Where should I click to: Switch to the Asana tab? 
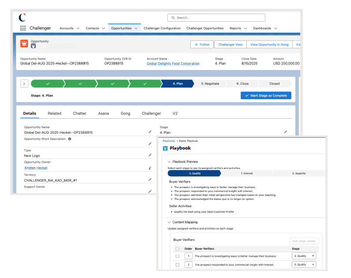tap(103, 113)
